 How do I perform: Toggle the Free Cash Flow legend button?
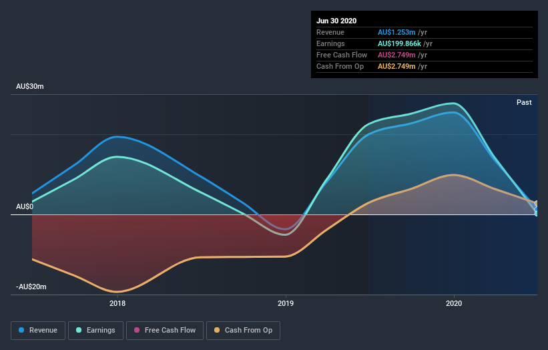pos(165,331)
